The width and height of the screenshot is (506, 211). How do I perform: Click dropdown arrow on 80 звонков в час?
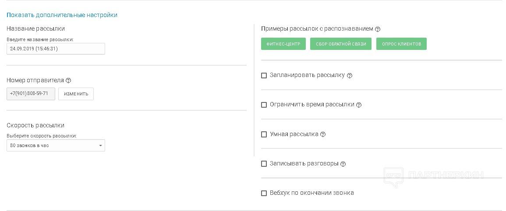pyautogui.click(x=100, y=145)
